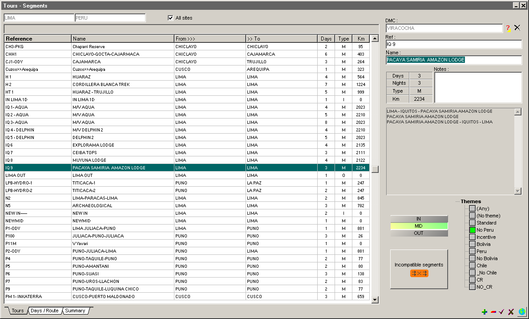Image resolution: width=529 pixels, height=319 pixels.
Task: Click the orange incompatible segments arrows icon
Action: (x=419, y=273)
